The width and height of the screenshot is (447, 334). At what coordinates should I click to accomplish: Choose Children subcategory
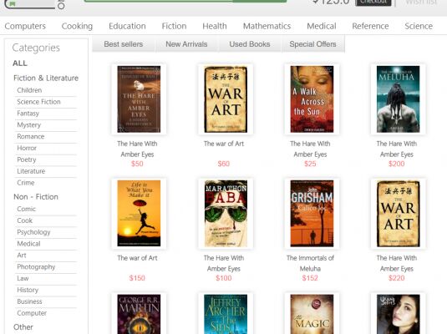(x=29, y=90)
